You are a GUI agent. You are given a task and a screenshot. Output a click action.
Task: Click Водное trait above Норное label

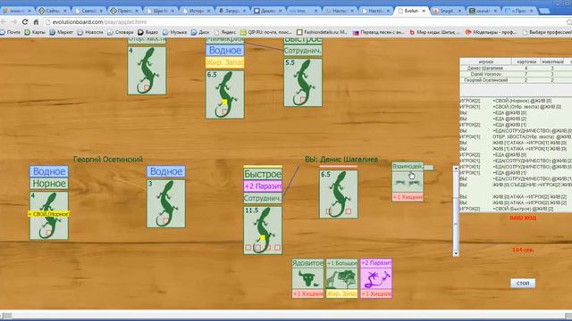49,171
